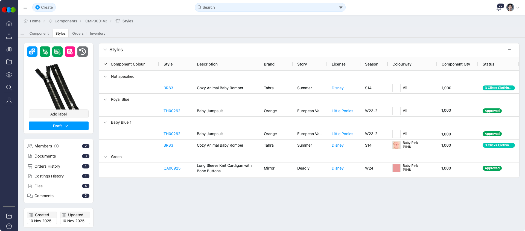Collapse the Styles panel chevron
The height and width of the screenshot is (231, 525).
click(x=105, y=50)
